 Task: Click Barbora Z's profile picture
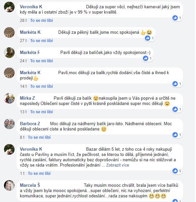click(x=9, y=124)
